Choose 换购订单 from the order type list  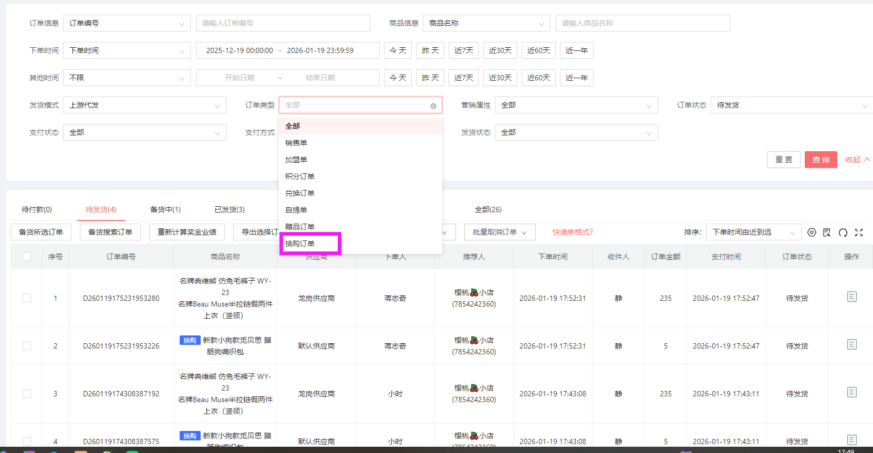(300, 244)
